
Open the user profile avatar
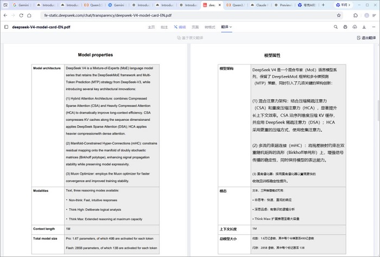tap(366, 15)
